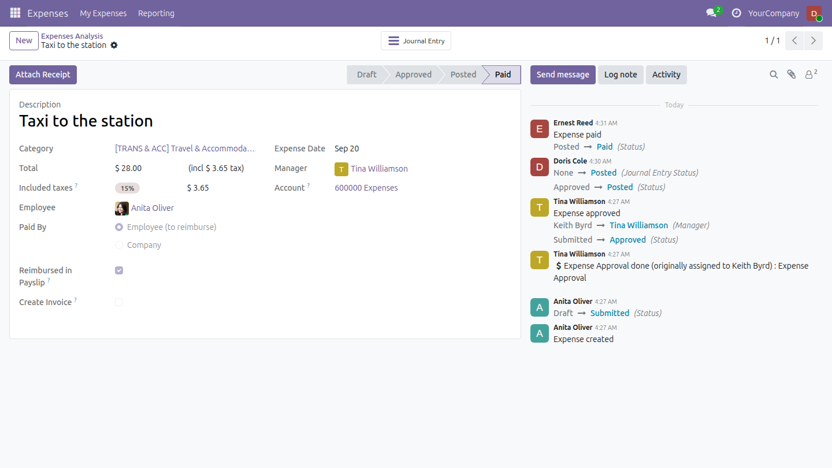Click the Attach Receipt button

pos(43,75)
